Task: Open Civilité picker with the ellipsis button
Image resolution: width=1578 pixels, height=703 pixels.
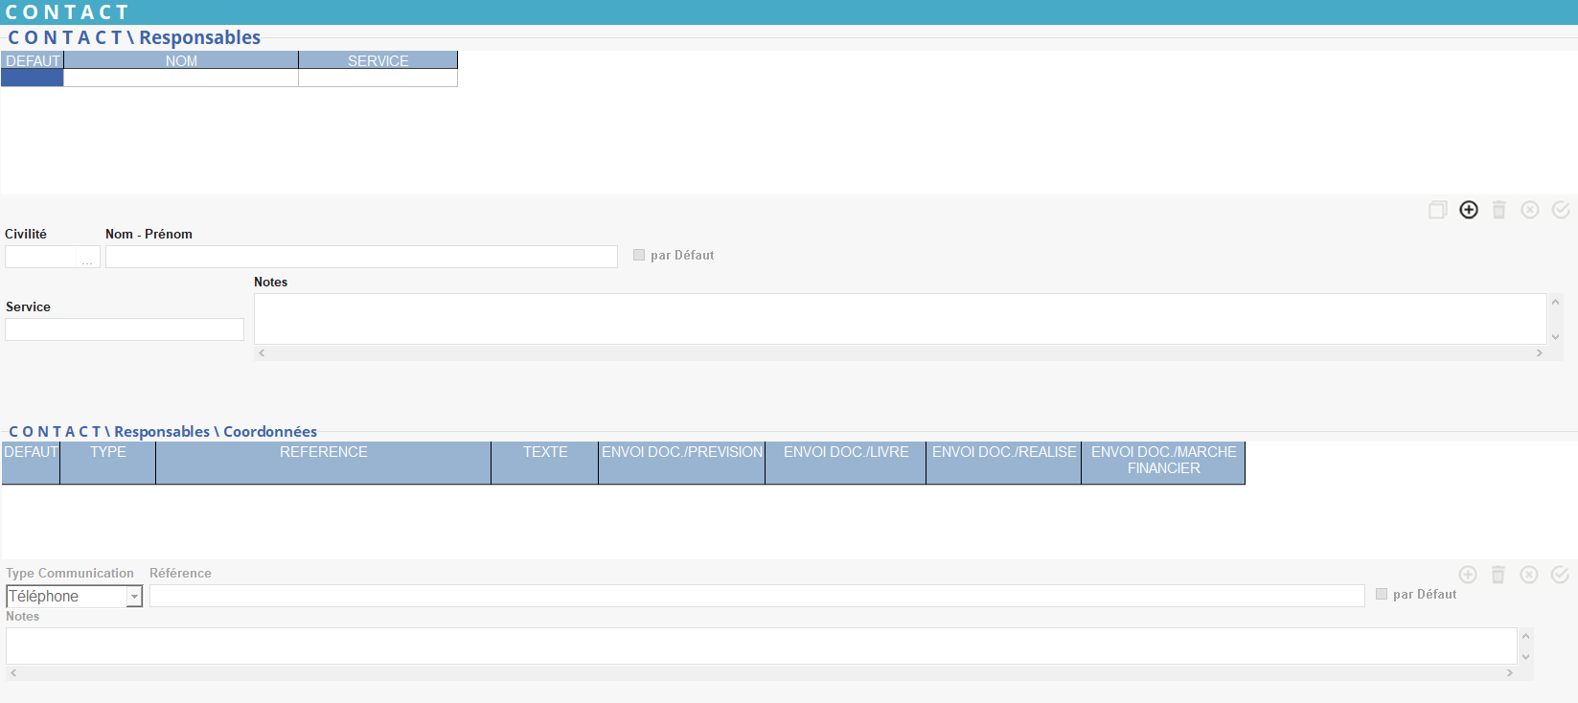Action: tap(88, 258)
